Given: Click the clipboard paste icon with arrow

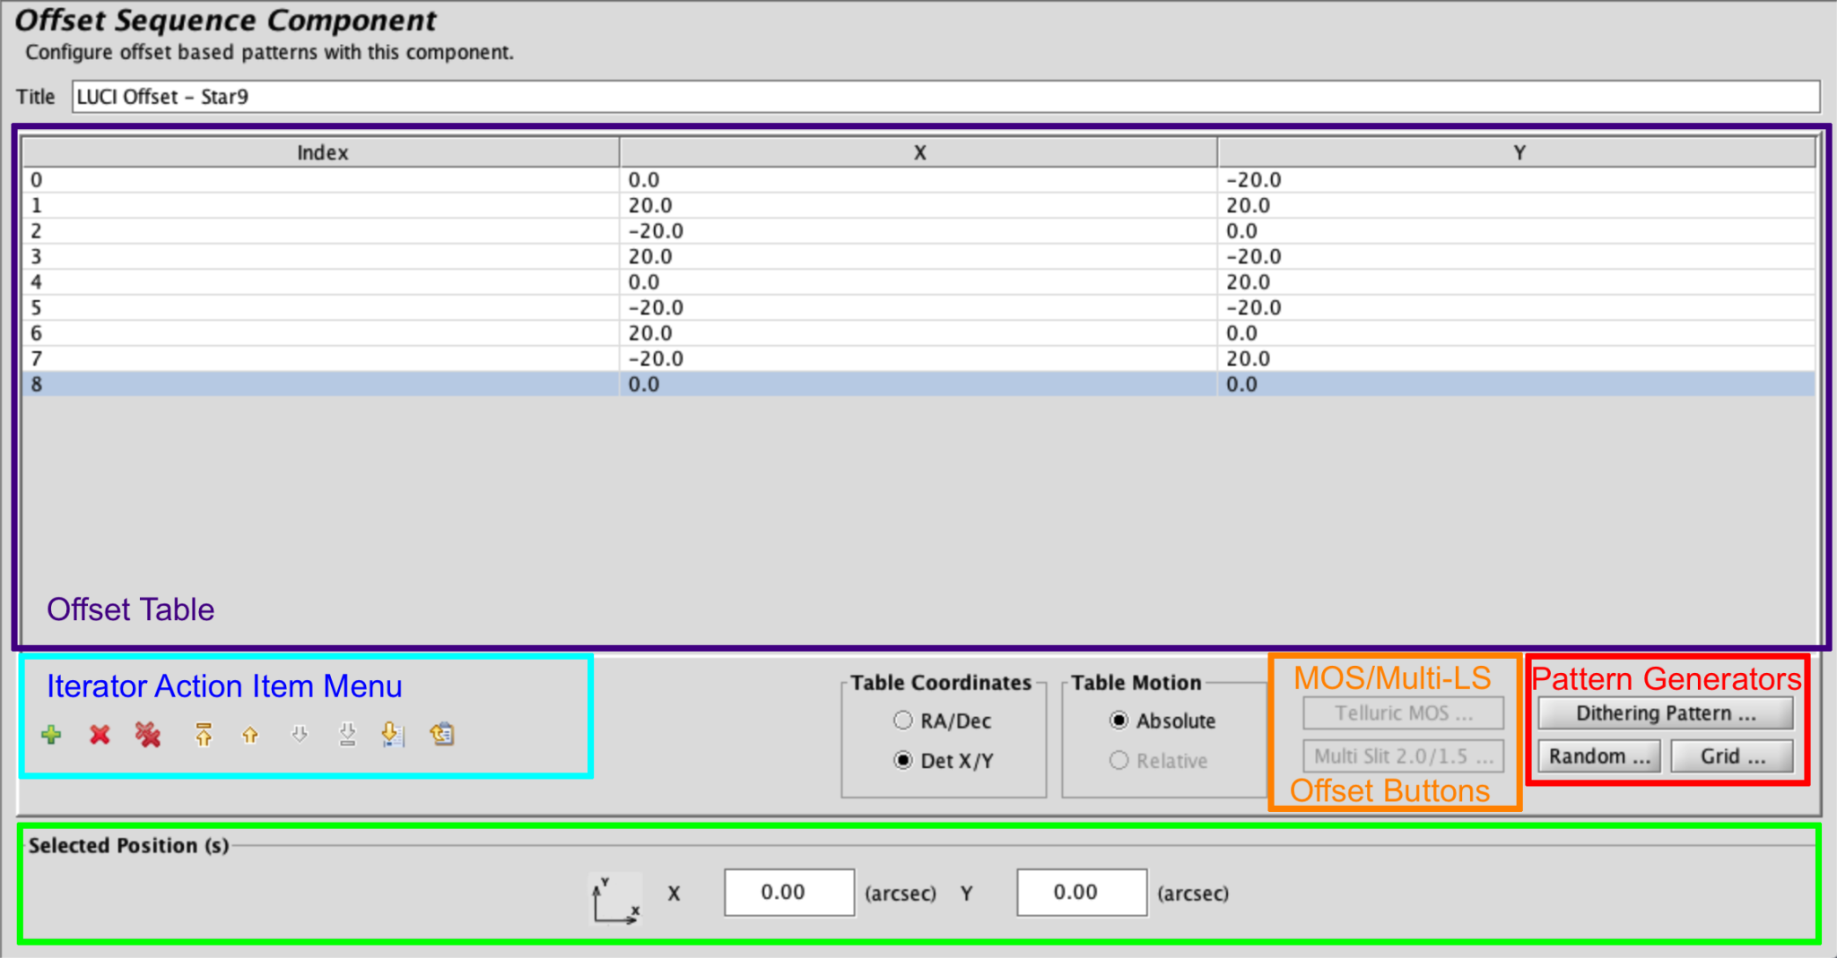Looking at the screenshot, I should click(x=441, y=735).
